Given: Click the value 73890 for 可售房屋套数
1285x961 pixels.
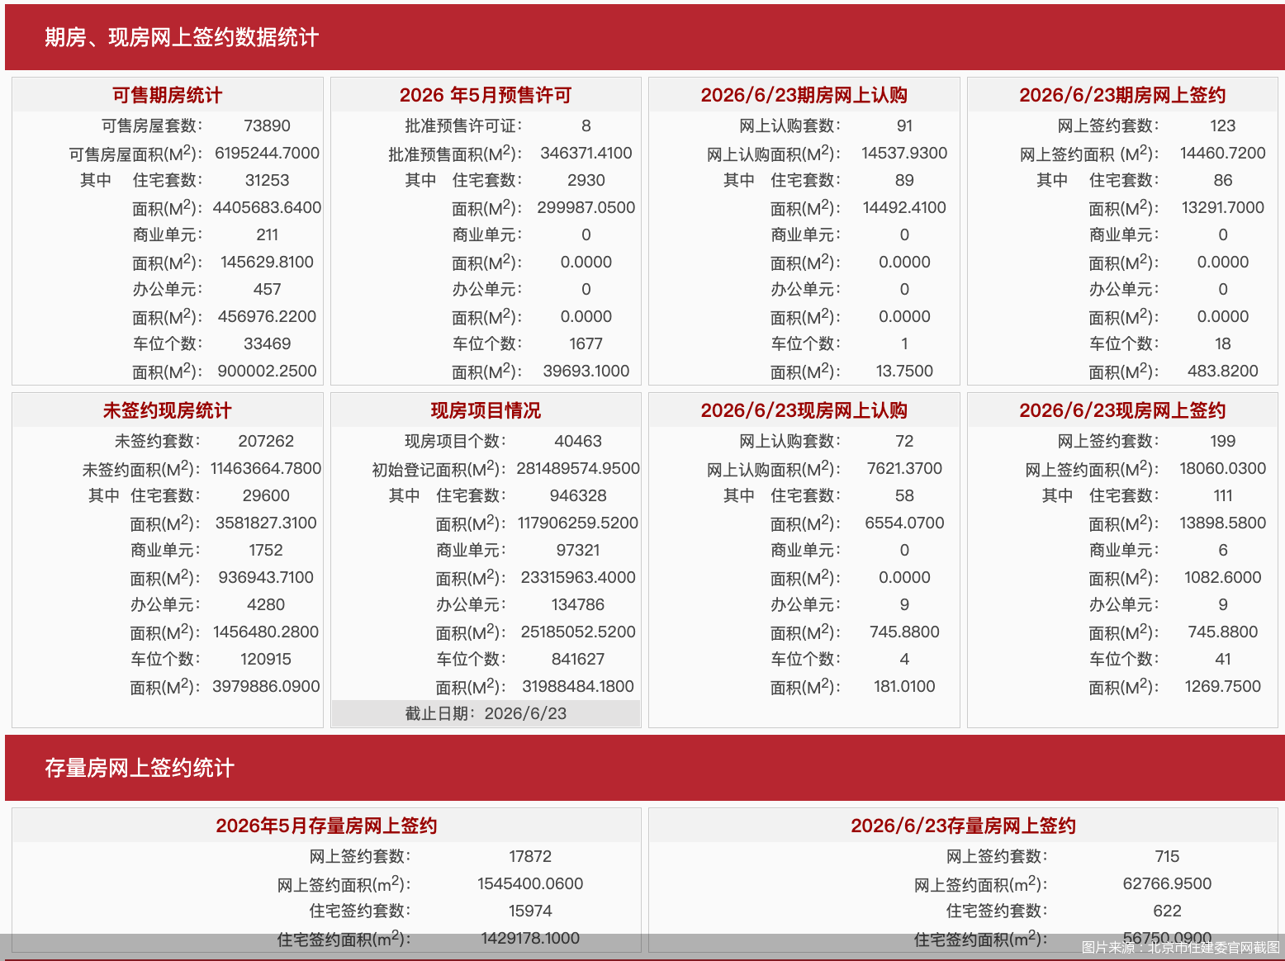Looking at the screenshot, I should coord(268,125).
